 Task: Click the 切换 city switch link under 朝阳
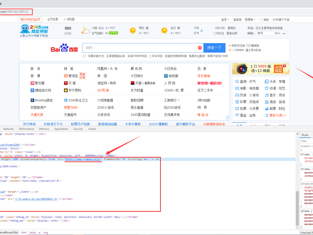(x=68, y=33)
